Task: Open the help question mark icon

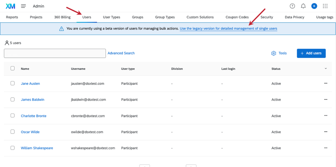Action: [x=292, y=6]
